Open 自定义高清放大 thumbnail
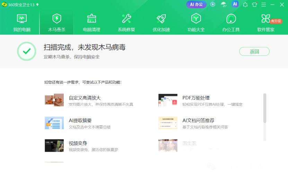The width and height of the screenshot is (288, 178). coord(54,100)
